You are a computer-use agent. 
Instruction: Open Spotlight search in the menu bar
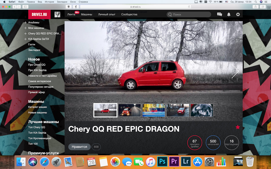pyautogui.click(x=256, y=2)
